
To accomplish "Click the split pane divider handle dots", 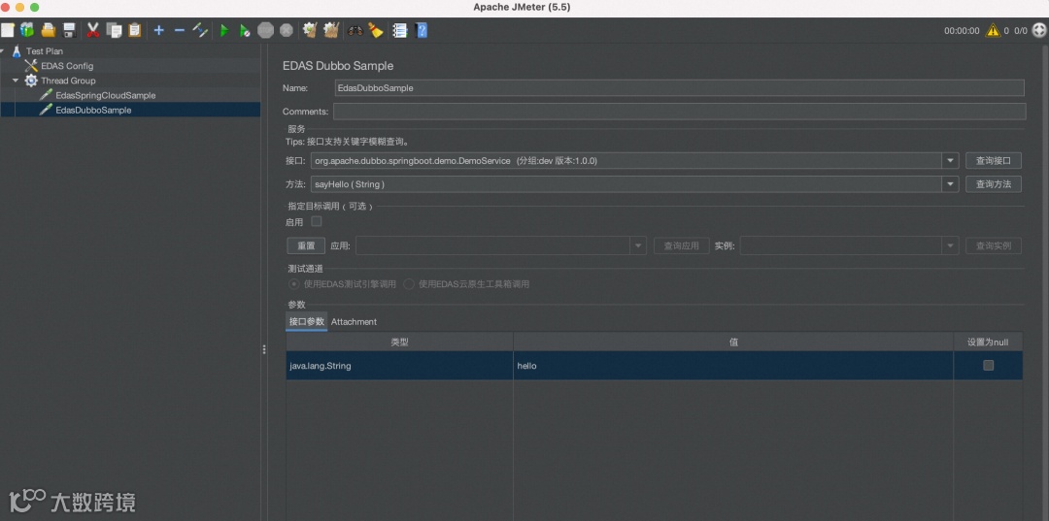I will (x=264, y=349).
